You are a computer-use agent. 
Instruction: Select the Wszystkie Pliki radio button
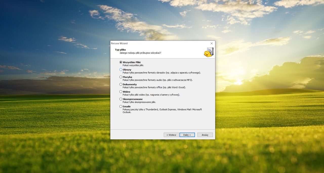tap(121, 62)
